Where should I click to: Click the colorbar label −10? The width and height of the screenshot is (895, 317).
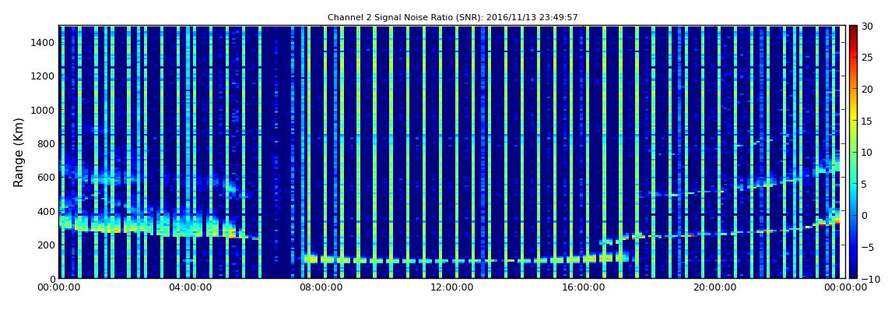[x=869, y=279]
